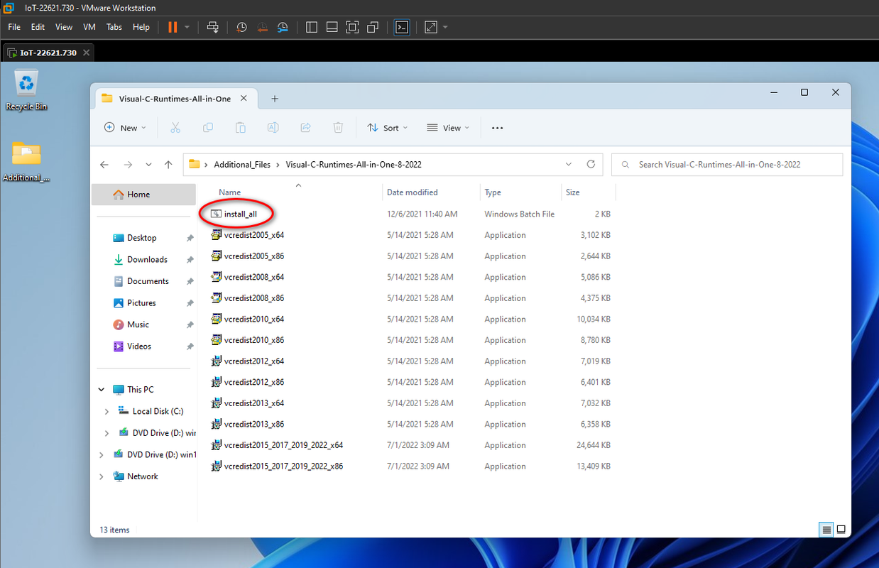
Task: Take a snapshot of this virtual machine
Action: (x=241, y=27)
